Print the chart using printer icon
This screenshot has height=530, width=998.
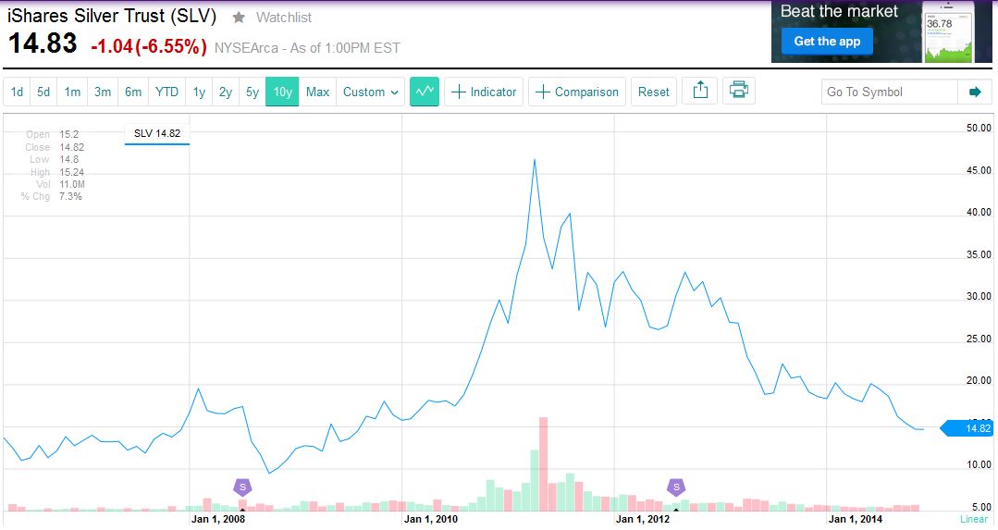point(738,92)
